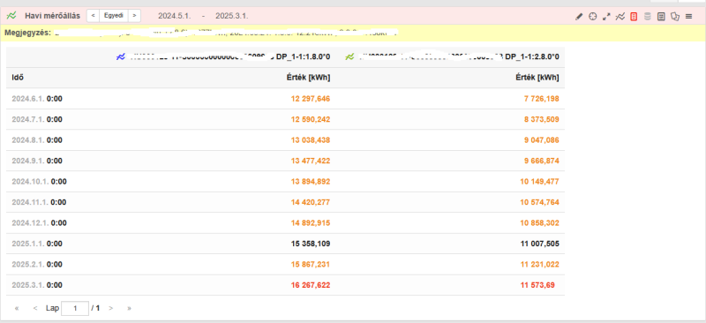
Task: Select row 2024.7.1. 0:00
Action: 285,119
